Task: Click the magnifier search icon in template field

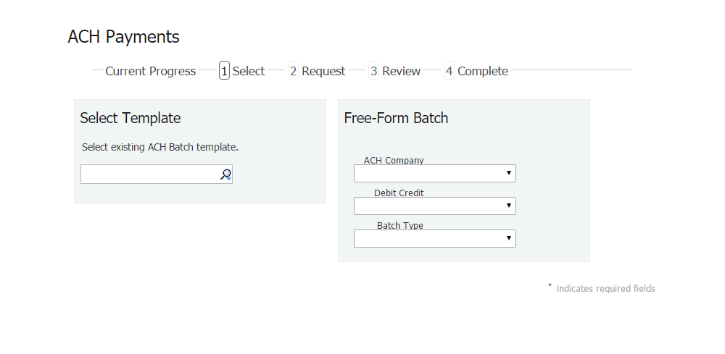Action: [x=225, y=174]
